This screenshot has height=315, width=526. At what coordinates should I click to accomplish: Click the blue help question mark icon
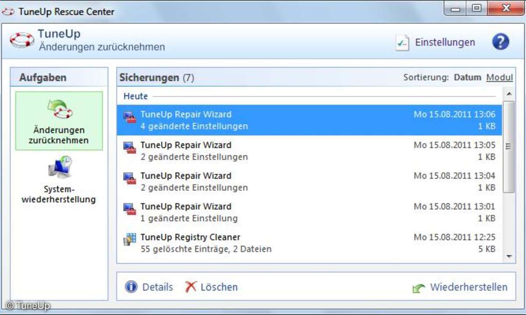click(501, 42)
